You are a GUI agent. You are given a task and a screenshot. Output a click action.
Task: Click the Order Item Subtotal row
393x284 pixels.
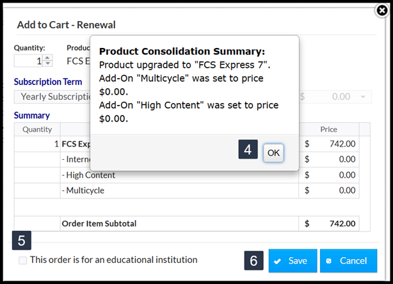pyautogui.click(x=99, y=224)
